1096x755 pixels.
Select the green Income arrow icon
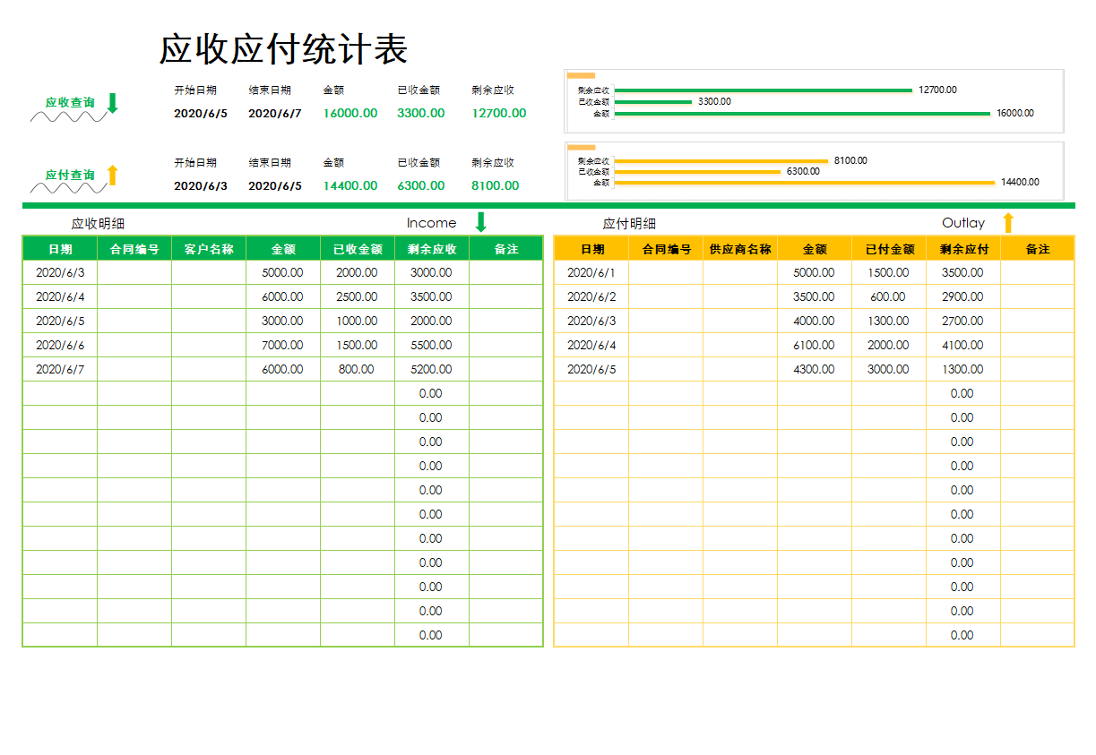(x=479, y=221)
